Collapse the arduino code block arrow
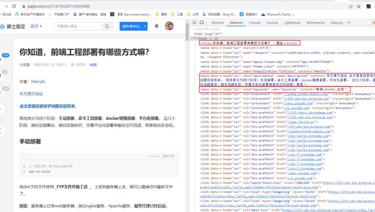Screen dimensions: 375x212 24,156
